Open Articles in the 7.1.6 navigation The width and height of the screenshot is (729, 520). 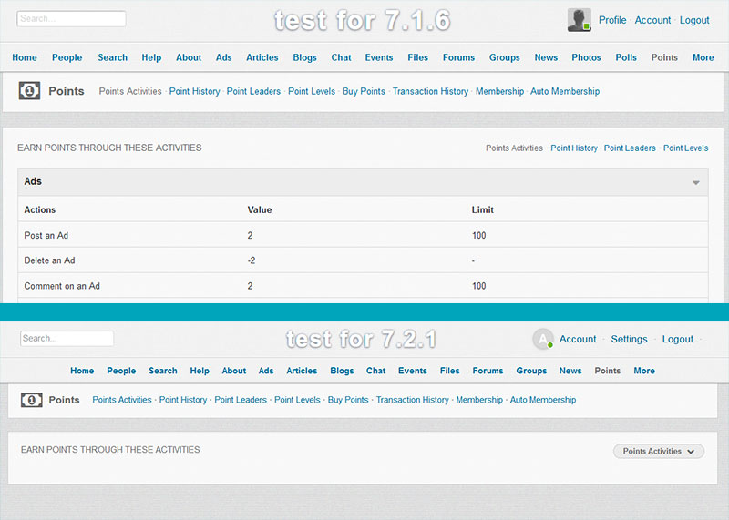[x=262, y=57]
